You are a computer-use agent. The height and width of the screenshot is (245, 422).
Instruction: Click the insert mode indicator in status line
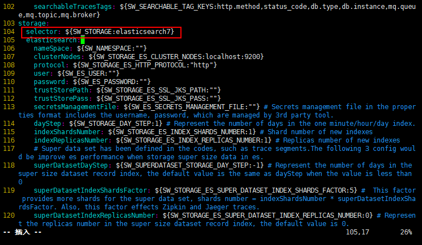click(x=22, y=232)
